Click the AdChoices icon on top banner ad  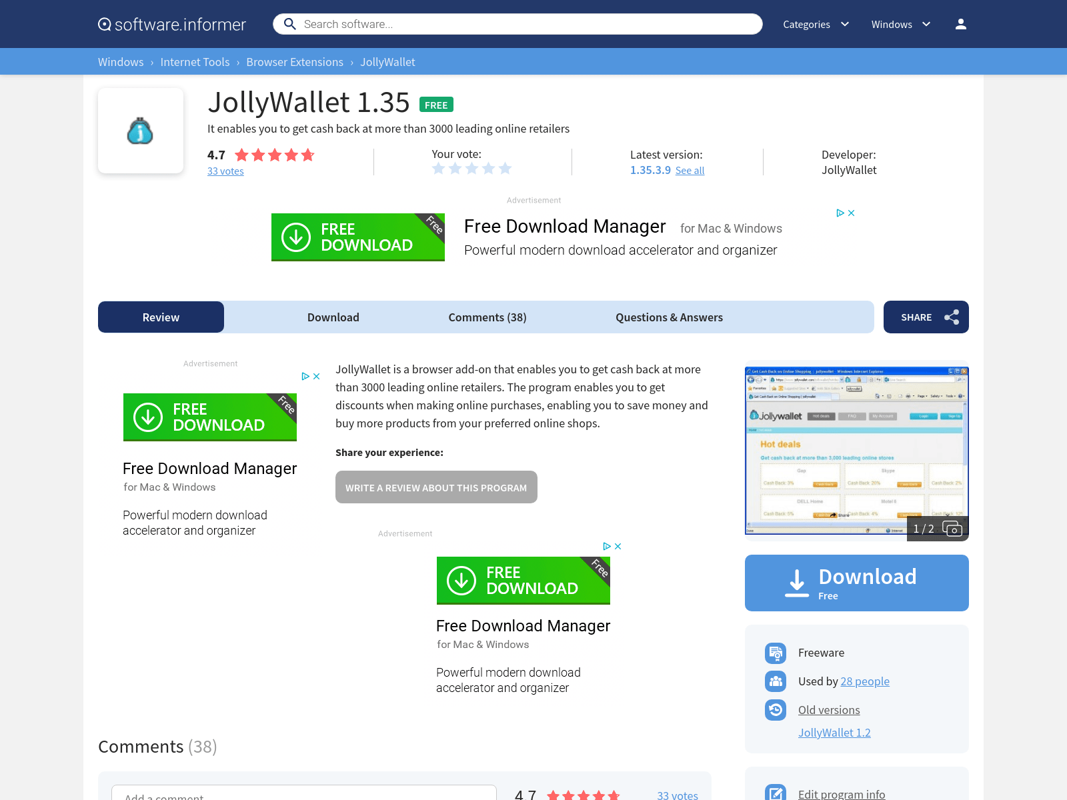[x=840, y=213]
